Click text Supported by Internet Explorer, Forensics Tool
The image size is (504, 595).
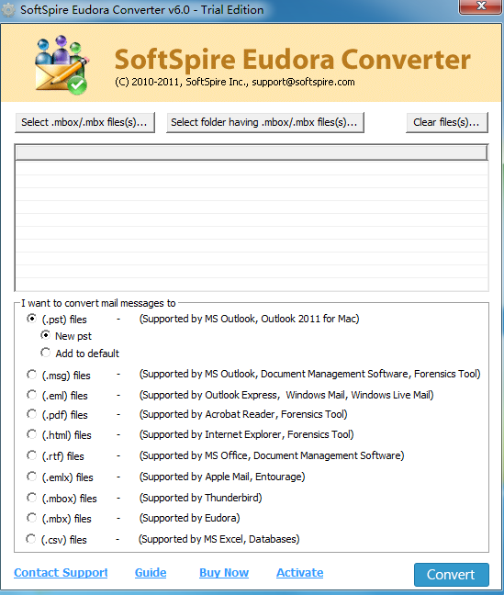246,434
